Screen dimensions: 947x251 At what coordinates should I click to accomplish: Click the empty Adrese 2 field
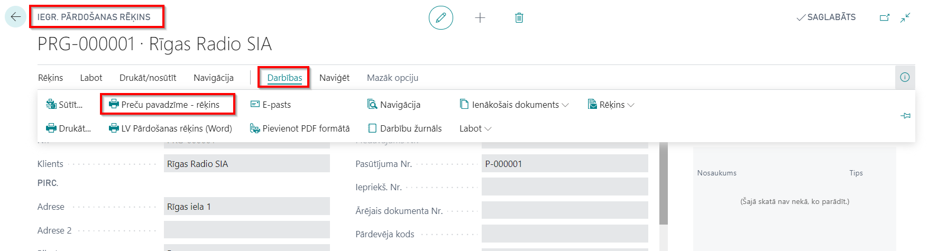click(x=247, y=230)
